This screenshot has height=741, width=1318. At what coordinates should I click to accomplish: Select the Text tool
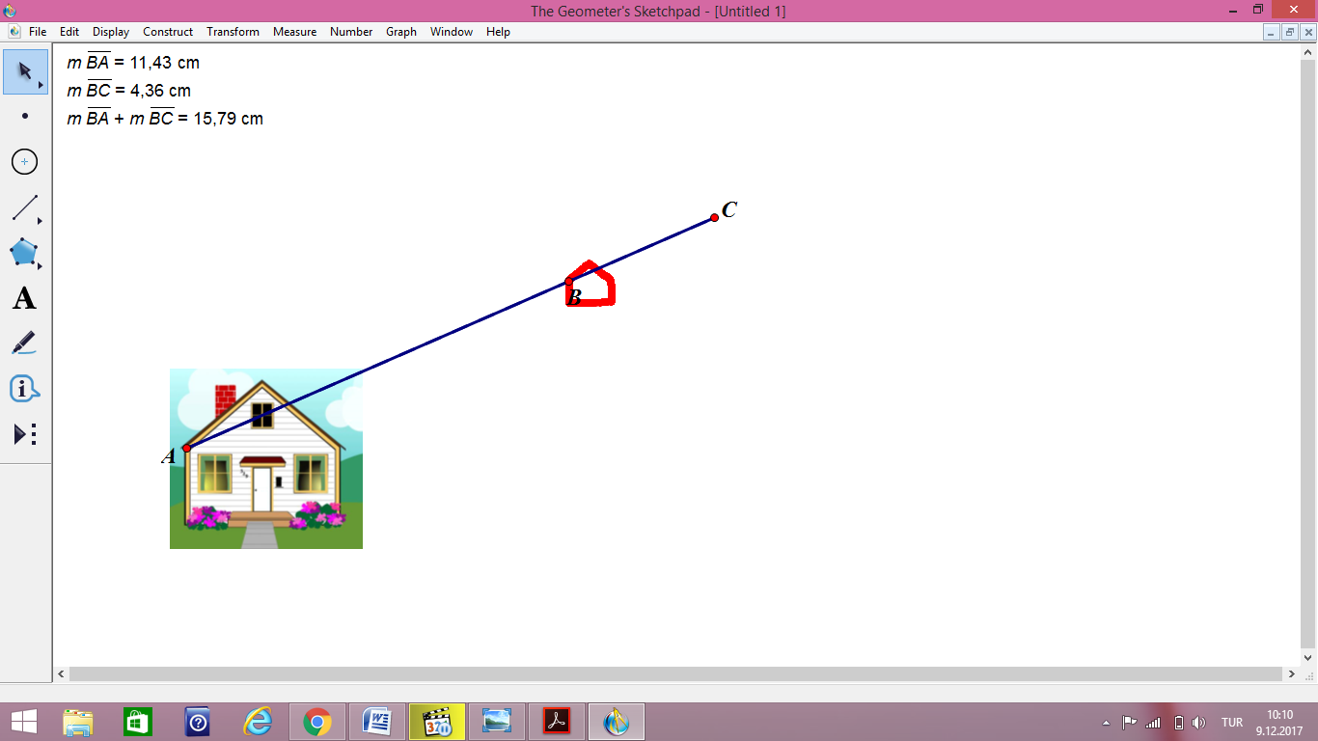(23, 298)
